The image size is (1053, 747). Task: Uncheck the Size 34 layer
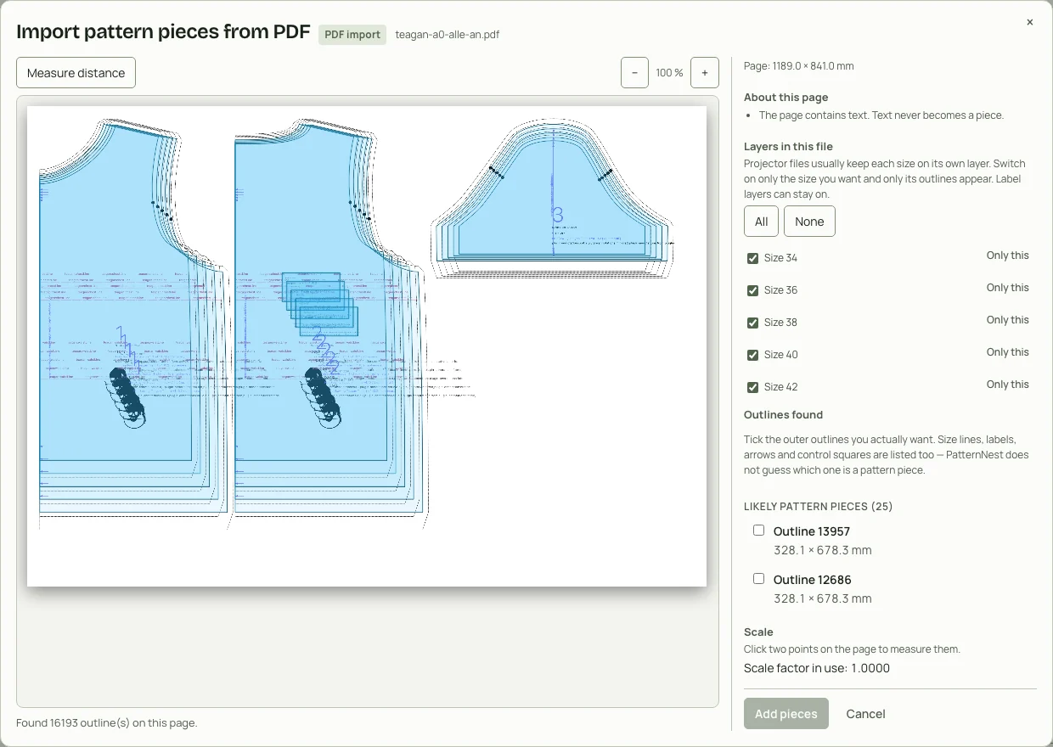click(752, 258)
